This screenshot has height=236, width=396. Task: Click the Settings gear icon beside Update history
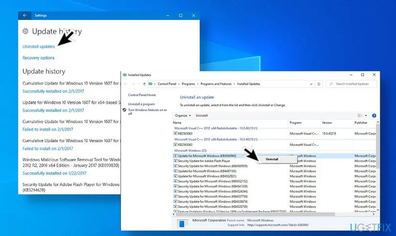click(25, 31)
